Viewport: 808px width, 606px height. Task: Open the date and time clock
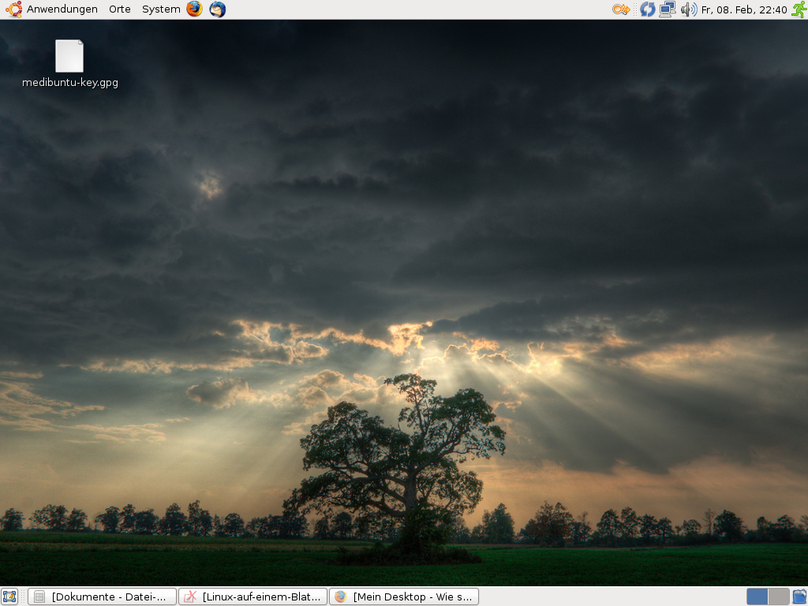coord(744,9)
